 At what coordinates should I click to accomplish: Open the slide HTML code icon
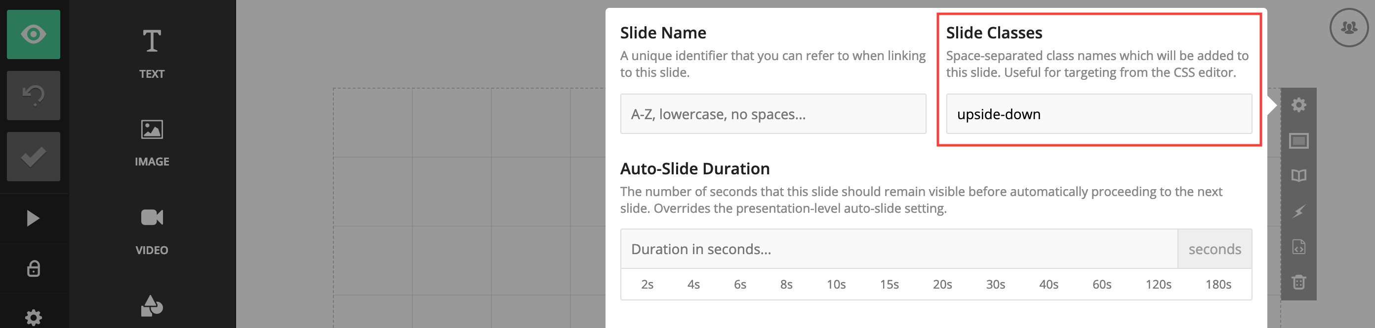click(x=1298, y=247)
